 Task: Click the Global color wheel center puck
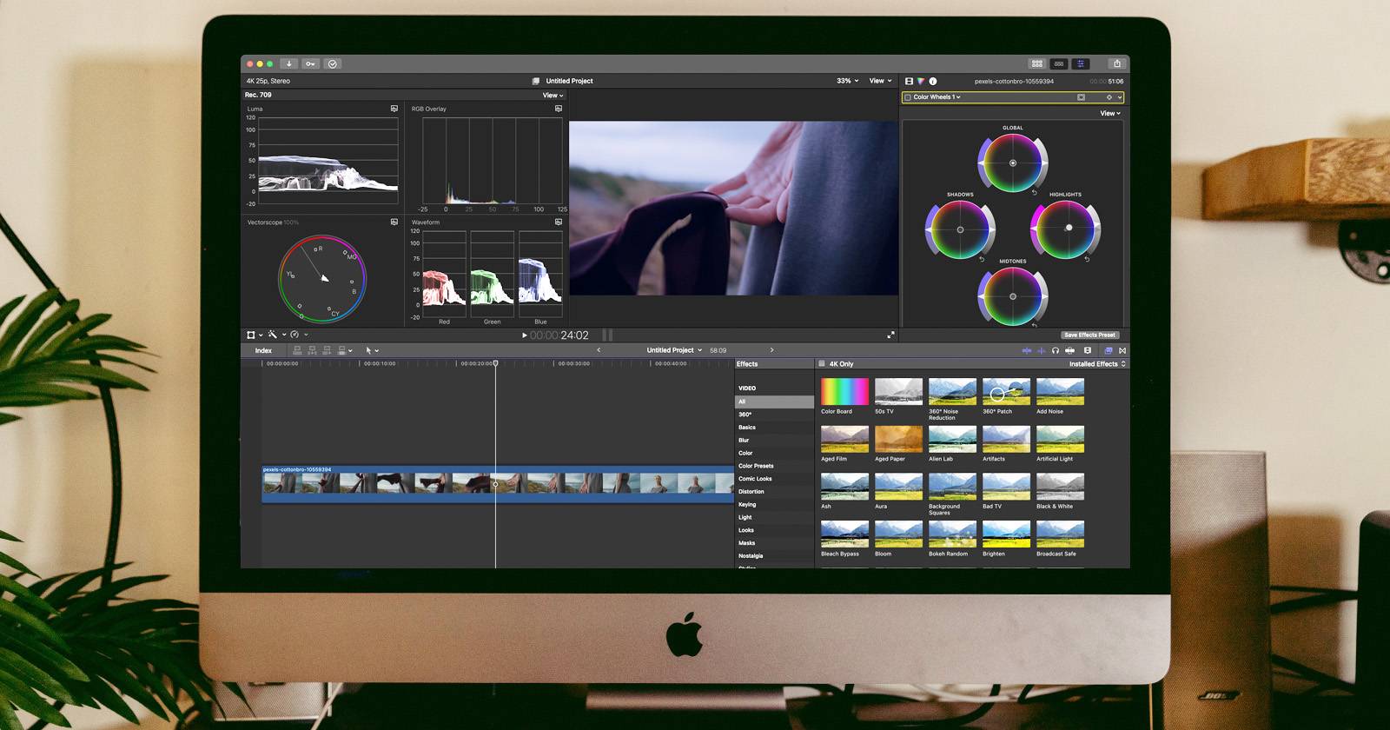tap(1013, 163)
